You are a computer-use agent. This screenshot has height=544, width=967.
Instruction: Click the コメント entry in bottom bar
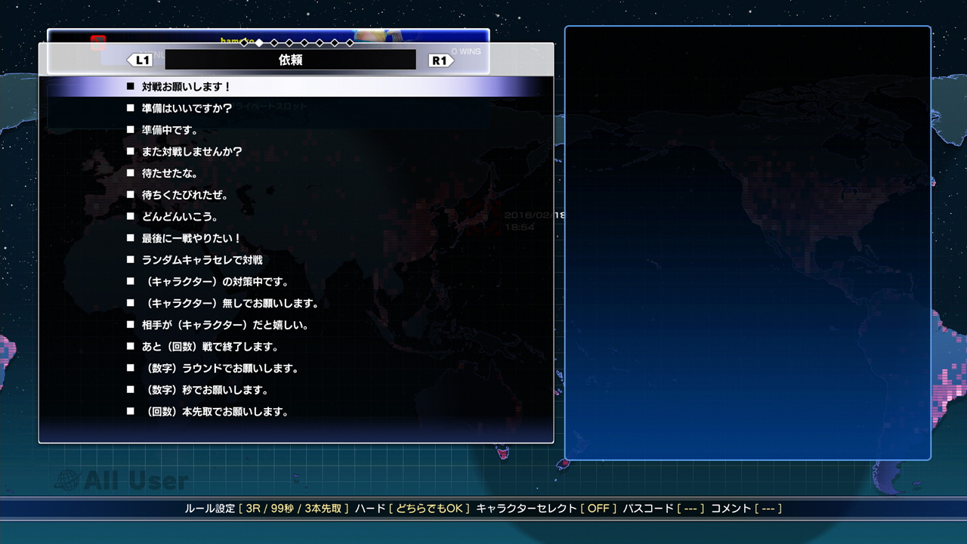746,508
